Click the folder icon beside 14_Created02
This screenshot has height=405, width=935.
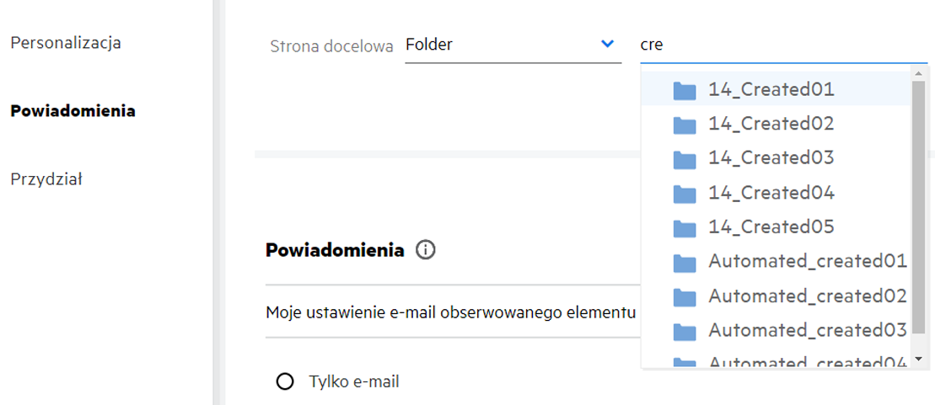pos(685,125)
